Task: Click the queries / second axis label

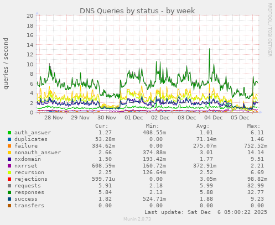Action: pyautogui.click(x=6, y=64)
